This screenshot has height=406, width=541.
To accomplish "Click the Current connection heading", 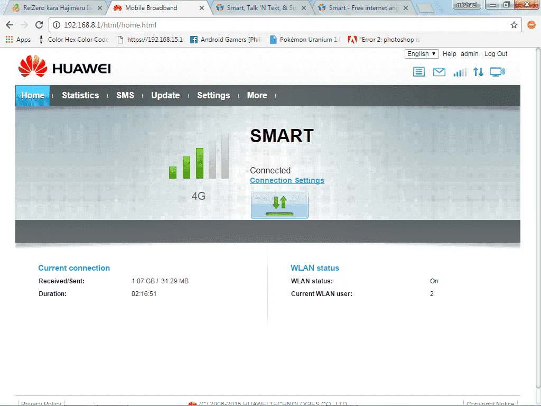I will pyautogui.click(x=74, y=268).
